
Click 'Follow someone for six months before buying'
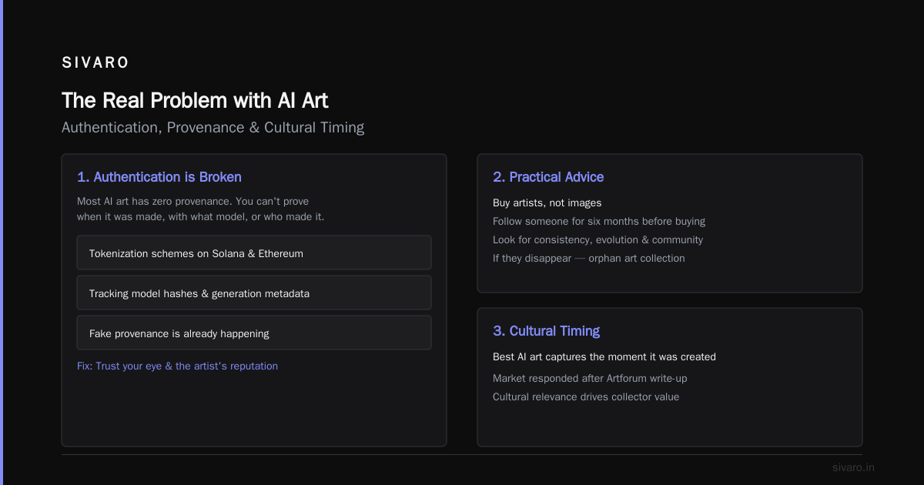599,222
